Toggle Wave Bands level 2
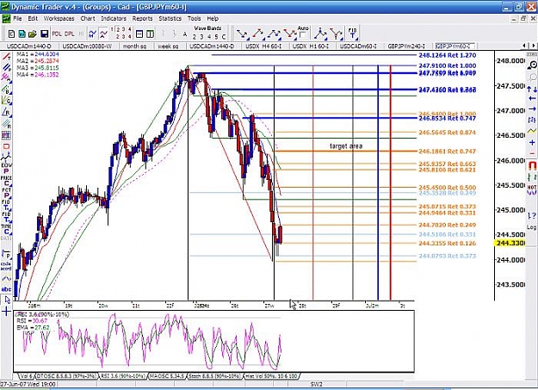Image resolution: width=538 pixels, height=390 pixels. tap(195, 37)
